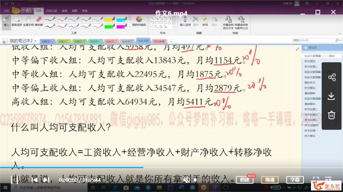Choose the magenta highlighter
Image resolution: width=343 pixels, height=192 pixels.
click(x=122, y=26)
